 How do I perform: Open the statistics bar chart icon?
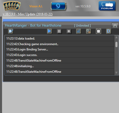click(78, 31)
